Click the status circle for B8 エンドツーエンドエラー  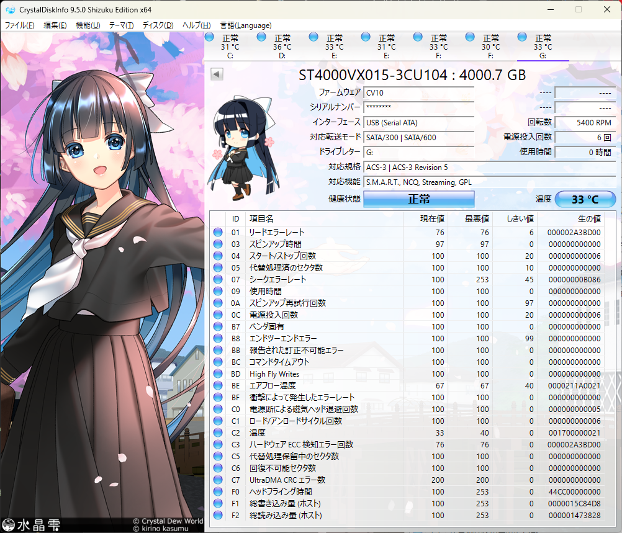point(218,338)
